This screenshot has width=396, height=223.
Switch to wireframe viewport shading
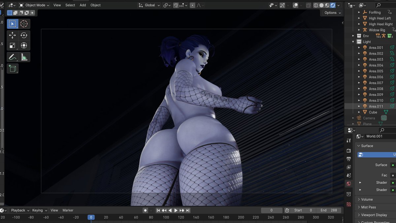click(316, 5)
